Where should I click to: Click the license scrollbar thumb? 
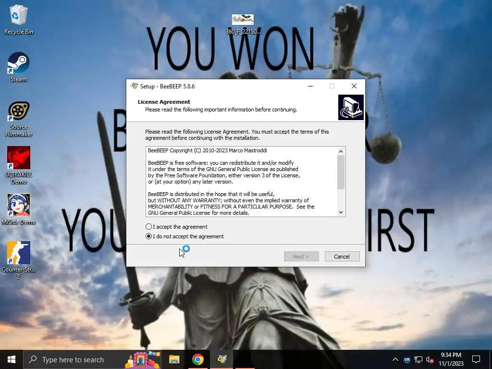(x=341, y=172)
